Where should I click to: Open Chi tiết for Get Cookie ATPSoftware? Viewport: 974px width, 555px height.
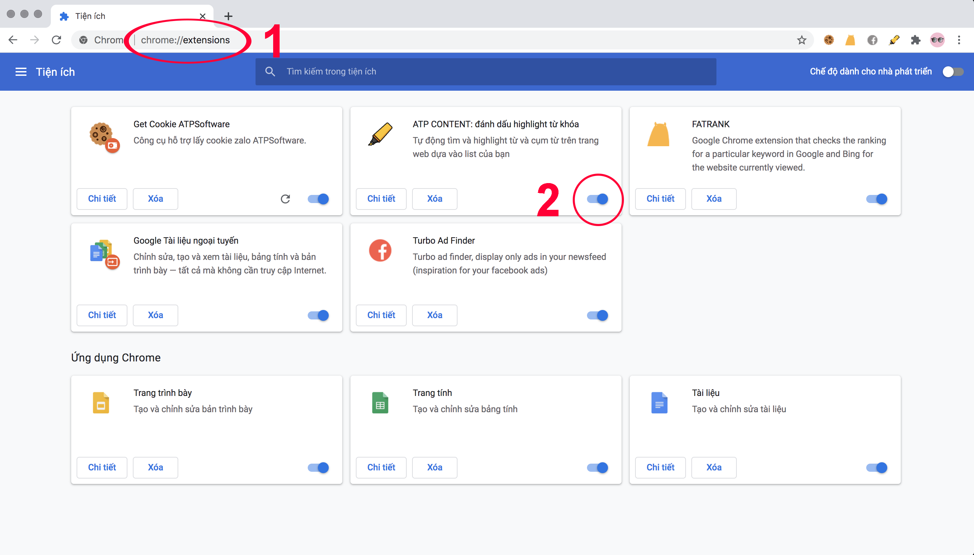point(102,199)
